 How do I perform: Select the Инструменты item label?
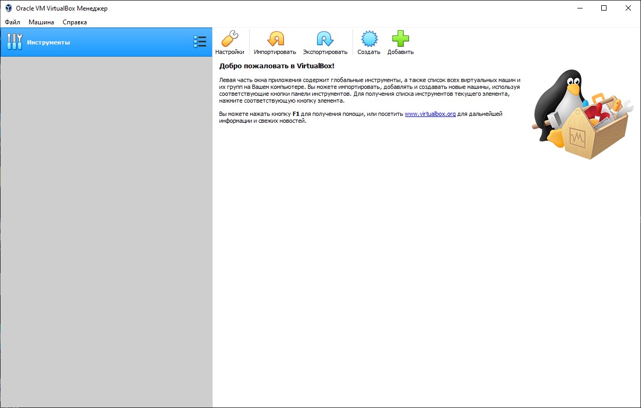48,42
